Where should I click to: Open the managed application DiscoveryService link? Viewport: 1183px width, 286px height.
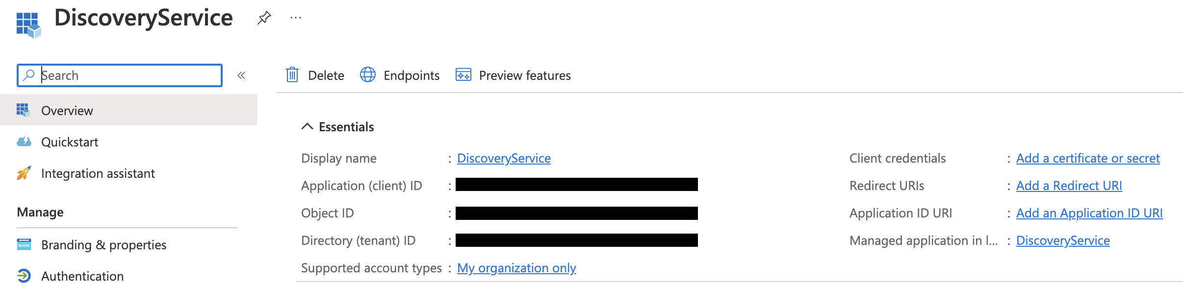[x=1062, y=240]
